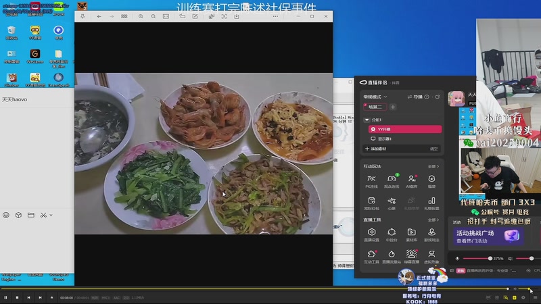Open thumbnail grid view in viewer
Screen dimensions: 541x304
point(124,16)
